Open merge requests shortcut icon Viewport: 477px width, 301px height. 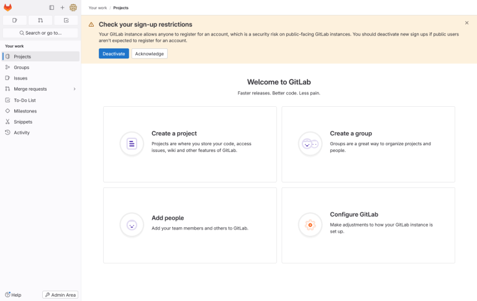click(x=40, y=20)
